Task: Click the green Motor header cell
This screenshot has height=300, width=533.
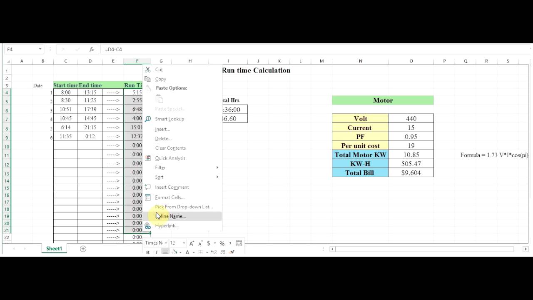Action: (x=383, y=100)
